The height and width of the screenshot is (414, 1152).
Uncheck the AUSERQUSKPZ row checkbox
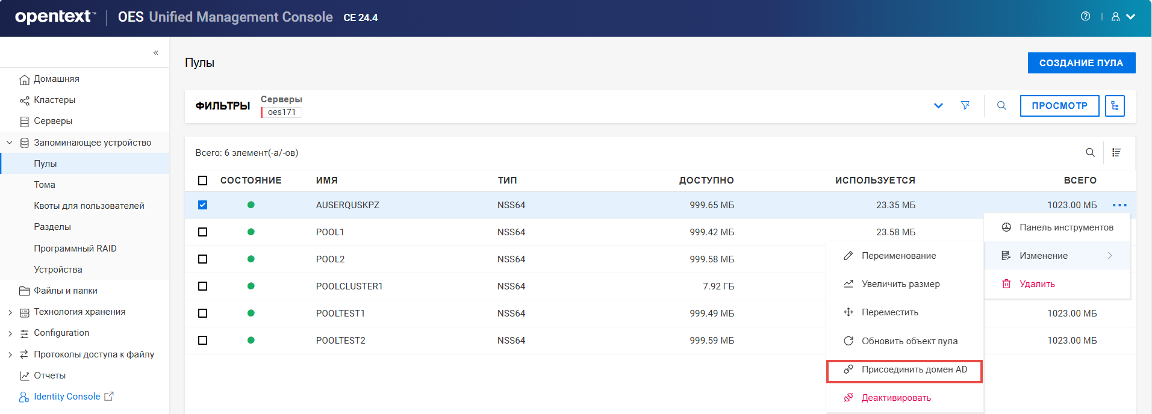pos(202,205)
